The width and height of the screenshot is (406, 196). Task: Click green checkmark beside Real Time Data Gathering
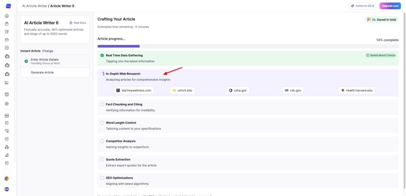click(x=102, y=55)
